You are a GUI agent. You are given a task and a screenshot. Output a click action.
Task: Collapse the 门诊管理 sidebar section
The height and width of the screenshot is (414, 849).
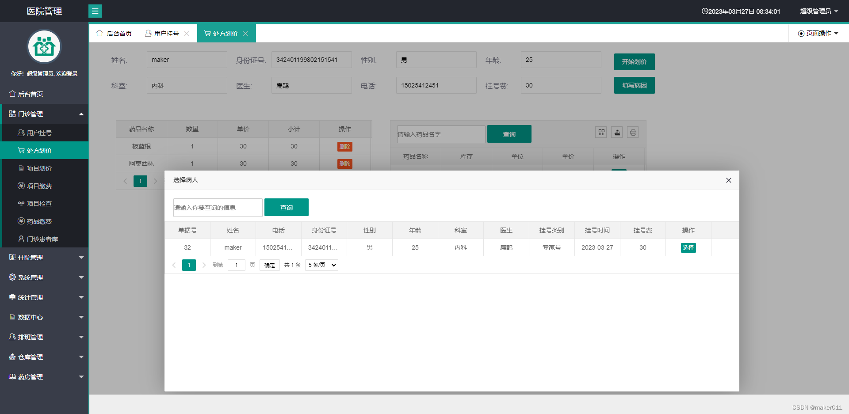click(x=44, y=114)
